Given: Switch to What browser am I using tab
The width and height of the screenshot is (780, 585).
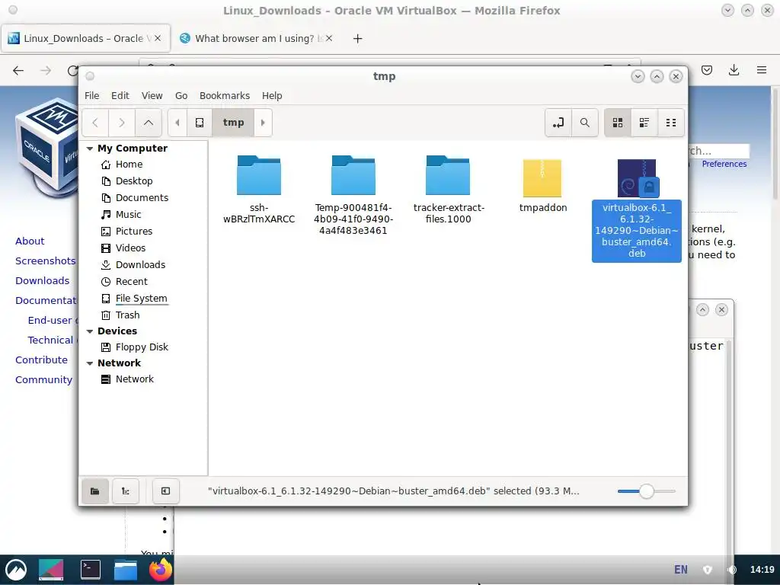Looking at the screenshot, I should click(254, 38).
